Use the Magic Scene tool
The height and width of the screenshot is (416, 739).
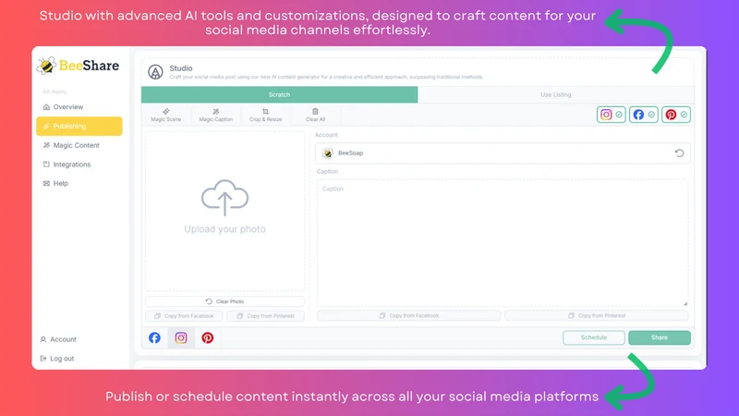pos(166,115)
